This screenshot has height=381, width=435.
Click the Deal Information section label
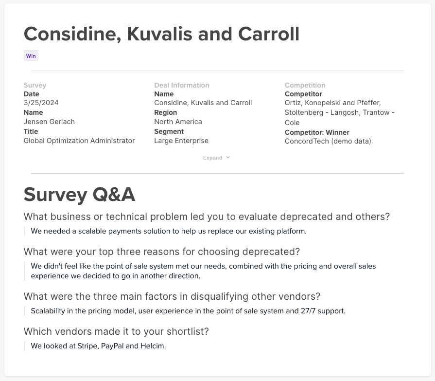tap(181, 85)
